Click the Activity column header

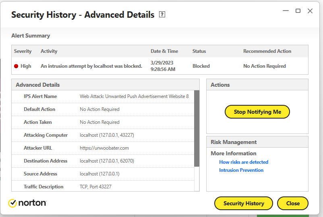pos(49,51)
